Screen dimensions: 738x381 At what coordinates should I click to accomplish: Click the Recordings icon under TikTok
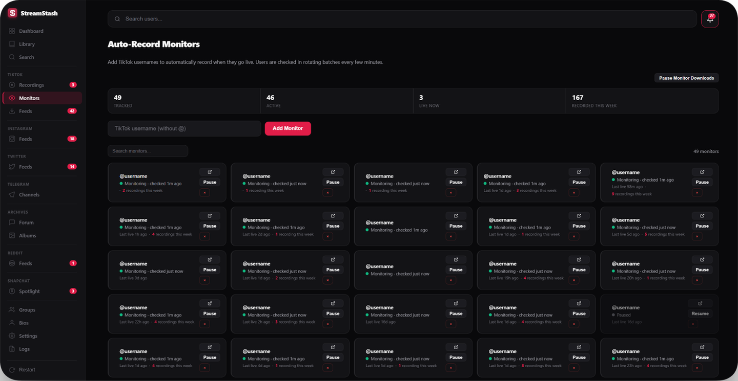pos(12,85)
